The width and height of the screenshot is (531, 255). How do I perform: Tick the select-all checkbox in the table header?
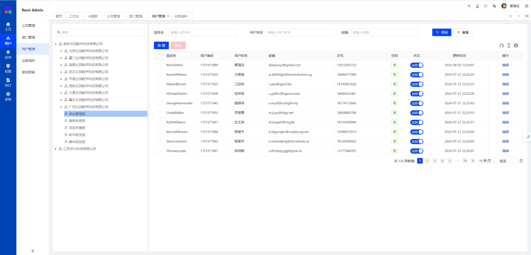pyautogui.click(x=159, y=56)
